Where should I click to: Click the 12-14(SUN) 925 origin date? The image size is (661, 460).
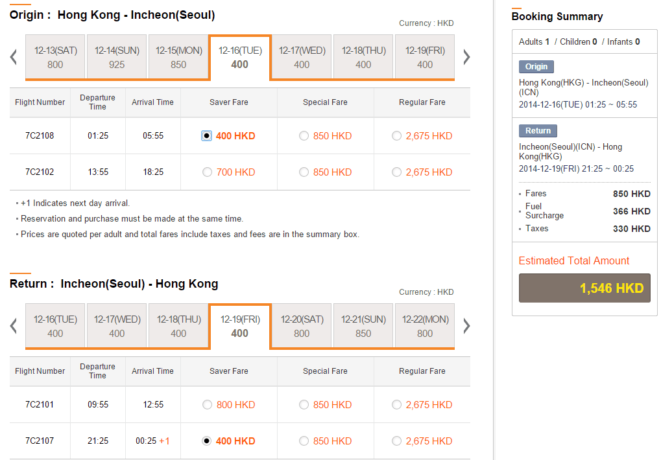click(x=117, y=57)
